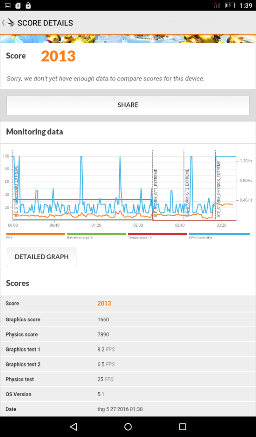256x437 pixels.
Task: Tap the ICE_STORM_PHYSICS_EXTREME chart marker
Action: [x=219, y=188]
